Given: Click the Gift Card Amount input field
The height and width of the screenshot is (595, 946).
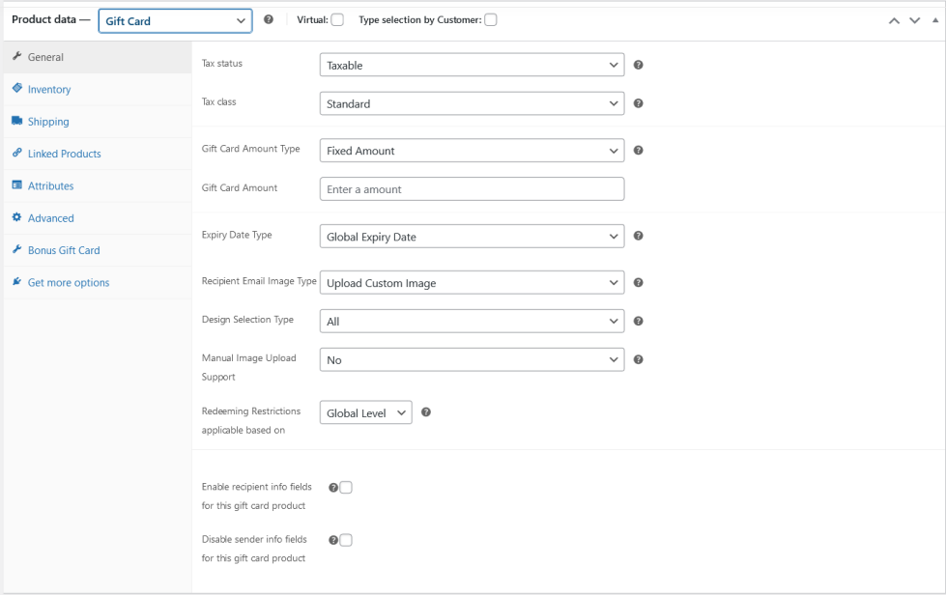Looking at the screenshot, I should [x=472, y=189].
